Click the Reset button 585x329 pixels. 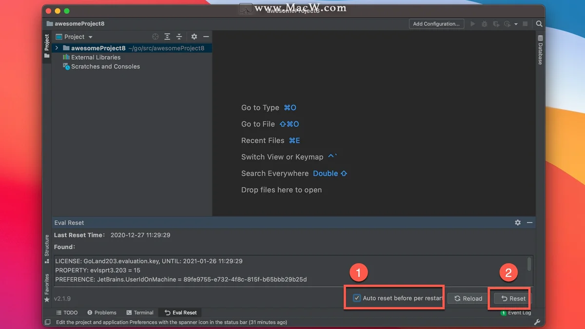pyautogui.click(x=512, y=298)
